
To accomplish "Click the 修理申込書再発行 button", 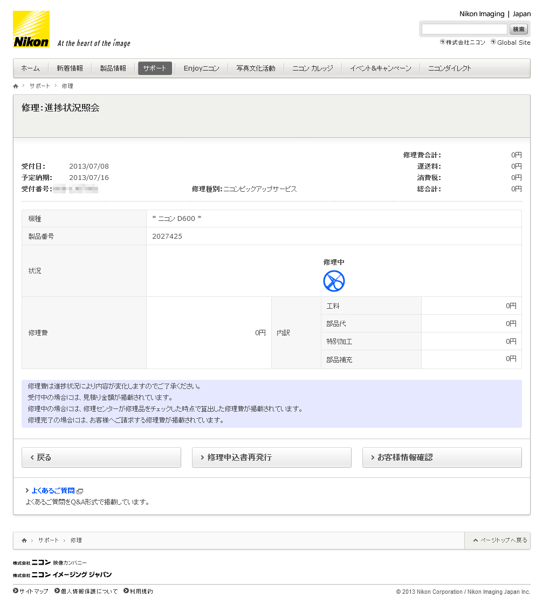I will [x=271, y=457].
